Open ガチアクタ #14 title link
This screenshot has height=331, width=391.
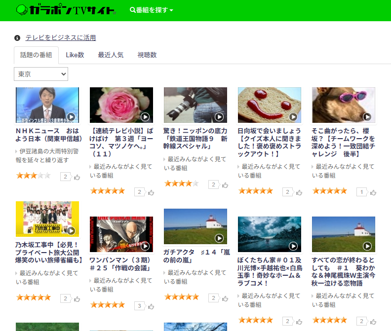(x=196, y=256)
